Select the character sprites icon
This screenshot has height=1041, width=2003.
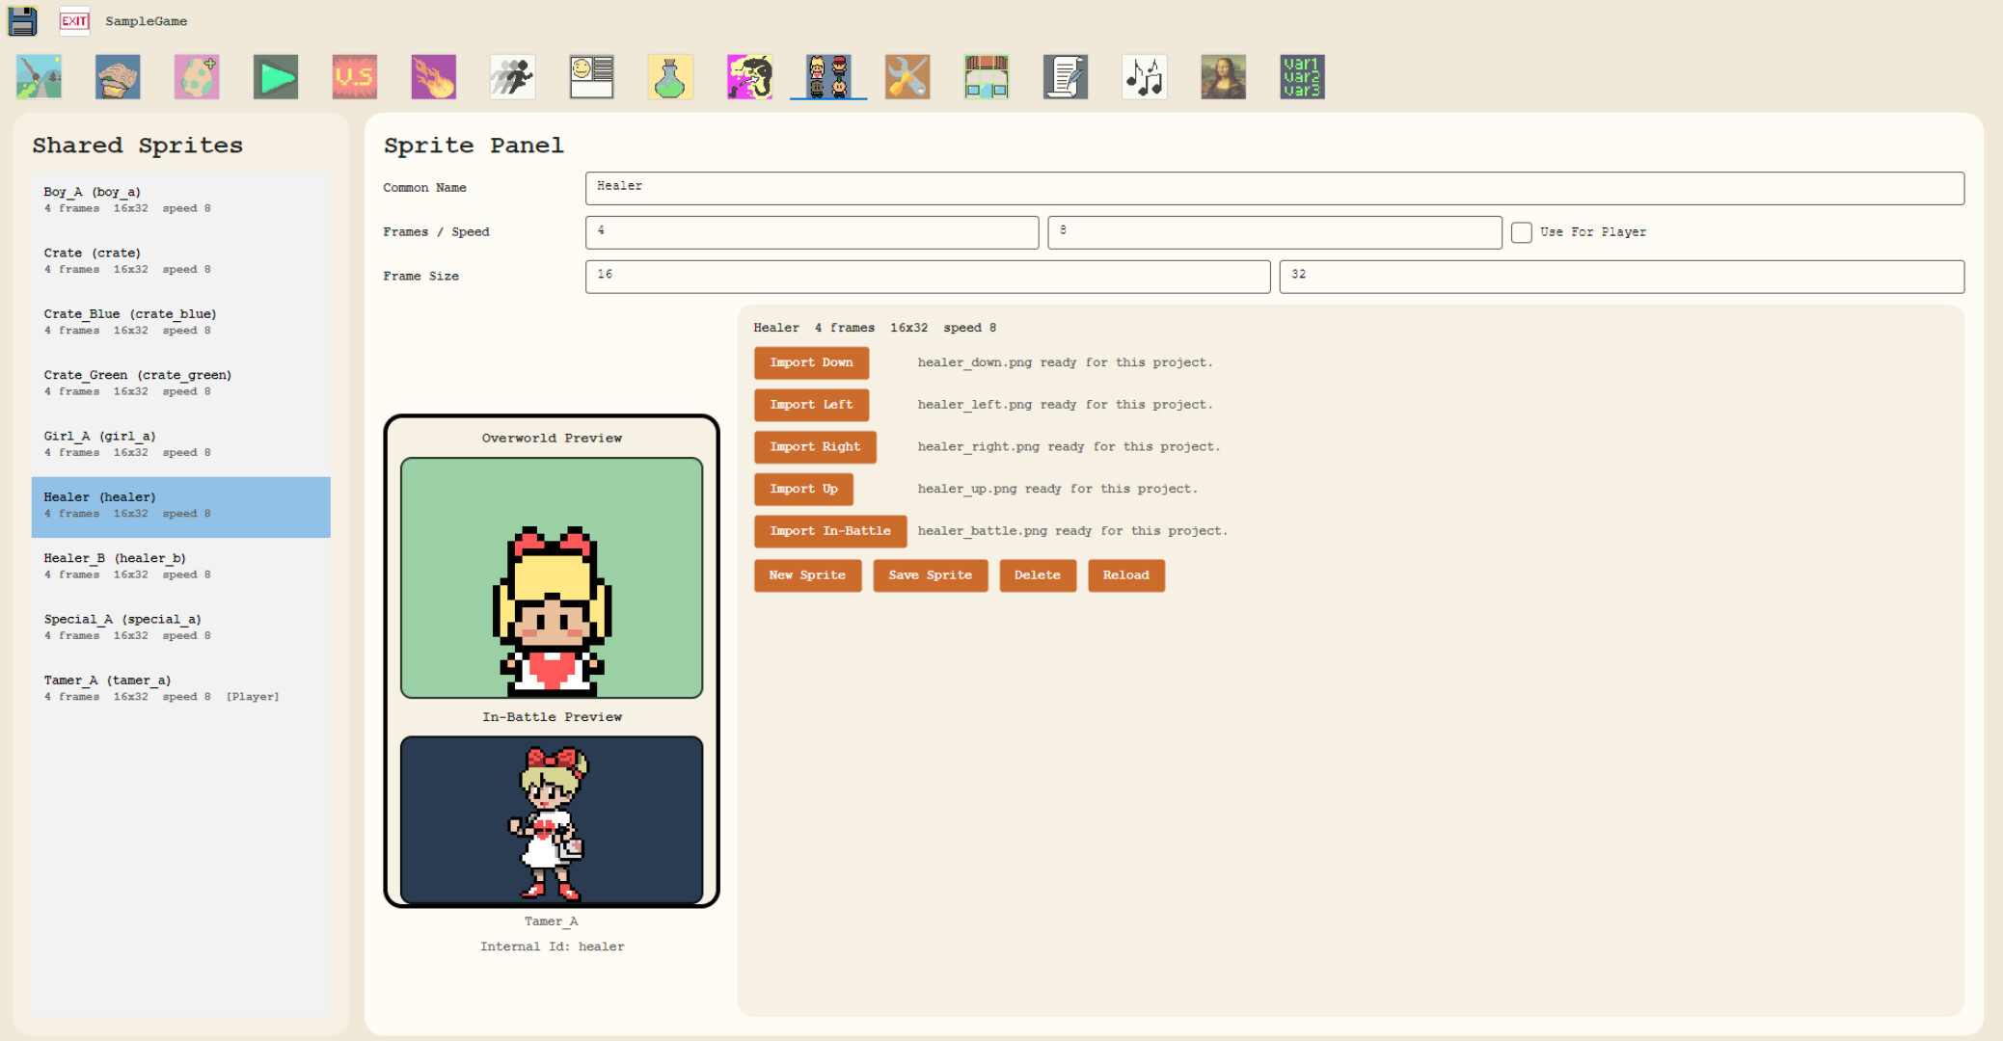pyautogui.click(x=829, y=77)
